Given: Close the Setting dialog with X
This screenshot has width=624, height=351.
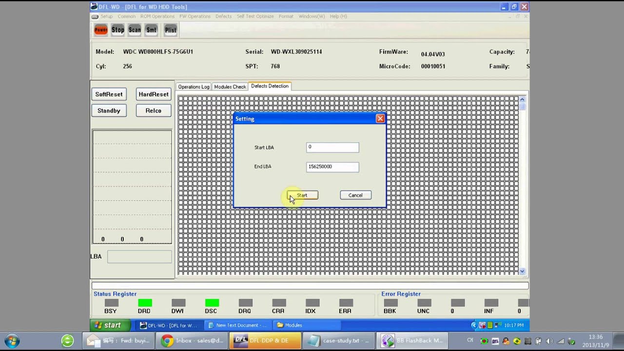Looking at the screenshot, I should click(380, 118).
